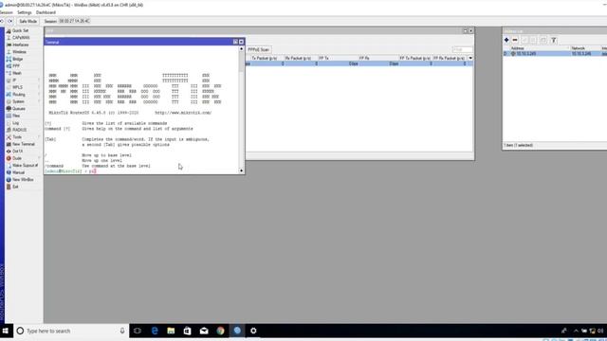Screen dimensions: 607x341
Task: Click the checkmark enable icon in Address List
Action: click(x=524, y=40)
